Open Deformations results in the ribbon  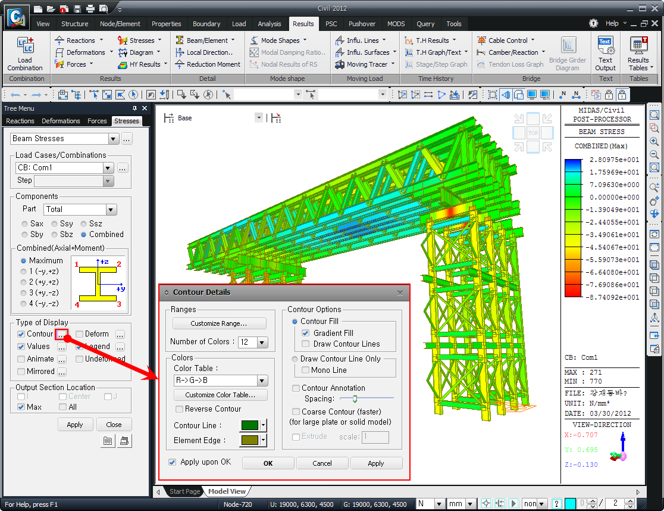(84, 52)
